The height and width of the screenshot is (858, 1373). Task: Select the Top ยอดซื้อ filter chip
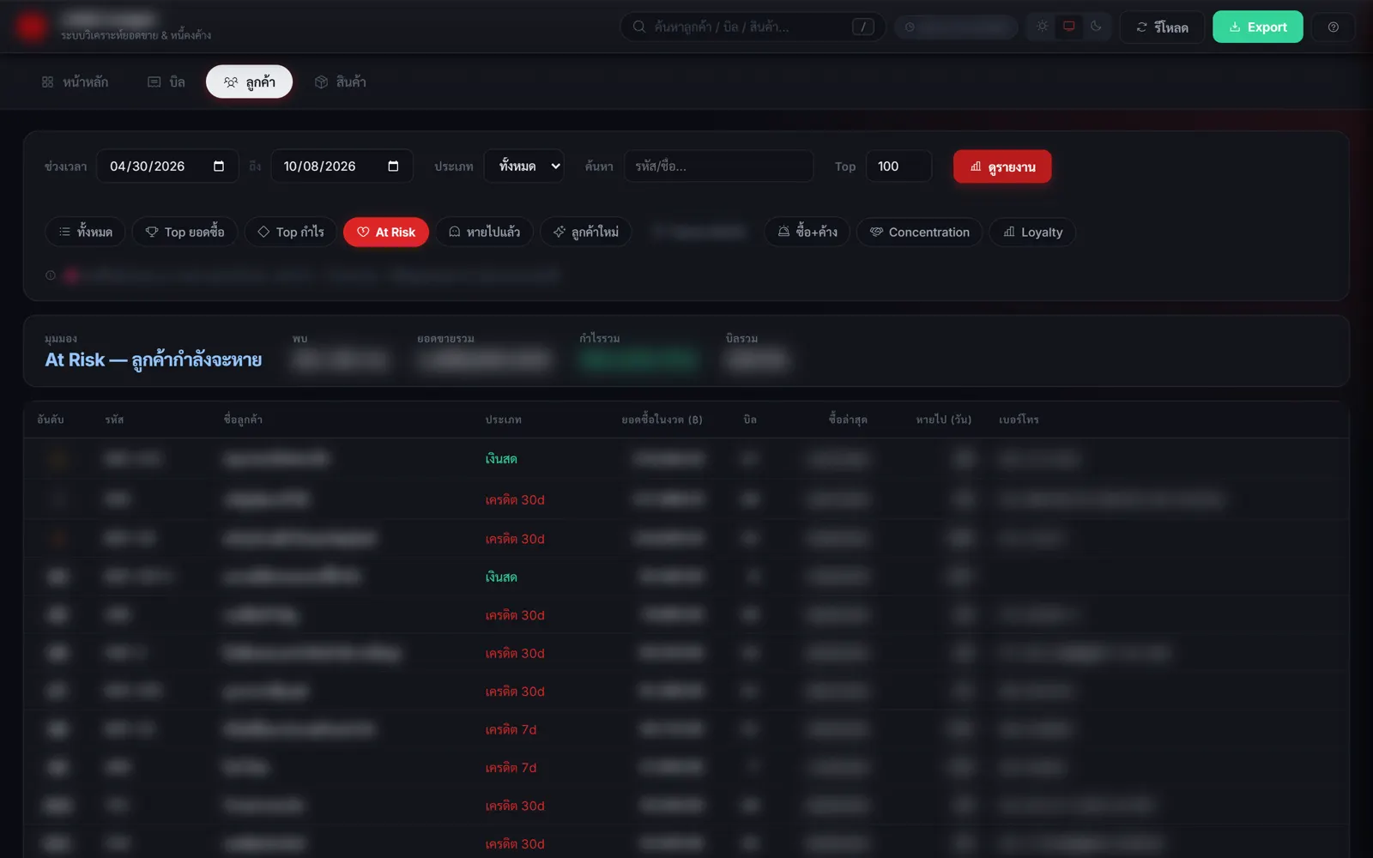point(184,232)
